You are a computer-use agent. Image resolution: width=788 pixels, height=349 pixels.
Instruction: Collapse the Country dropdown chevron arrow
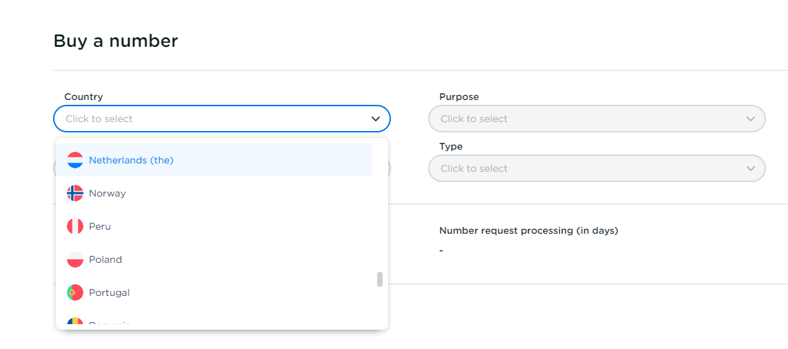click(376, 119)
